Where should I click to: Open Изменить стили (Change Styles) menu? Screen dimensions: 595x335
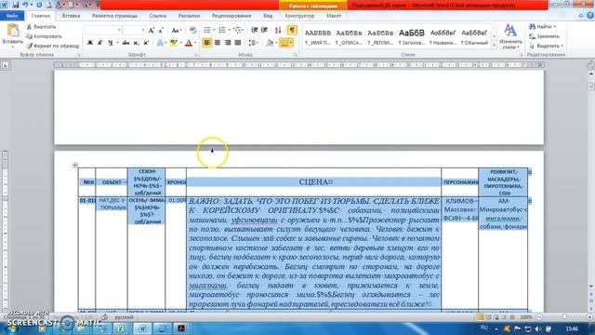point(510,36)
